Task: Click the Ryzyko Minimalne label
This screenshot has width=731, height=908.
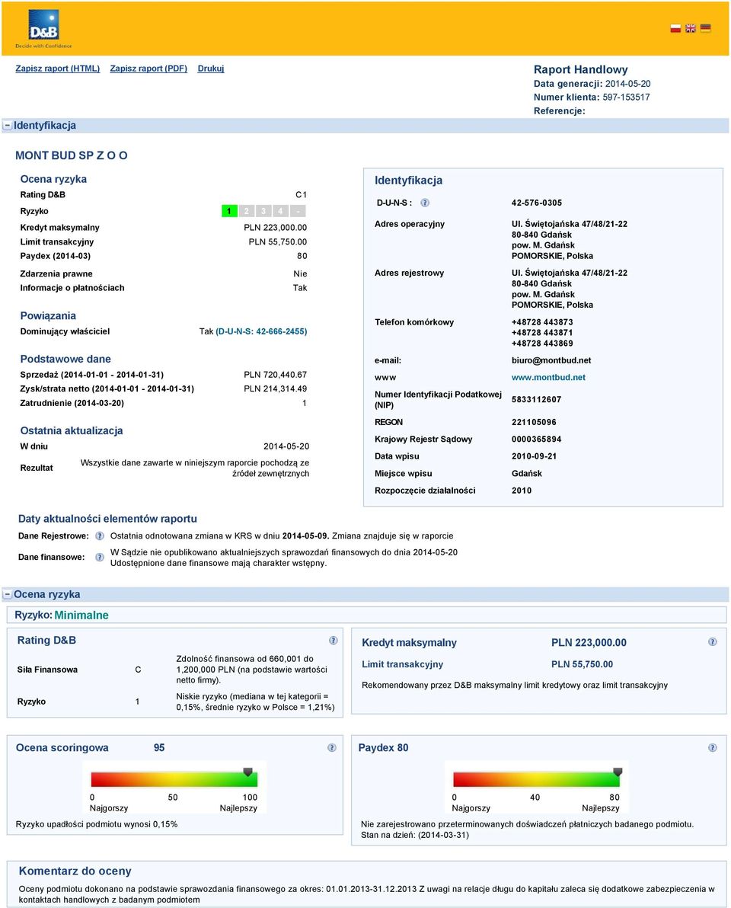Action: tap(62, 615)
